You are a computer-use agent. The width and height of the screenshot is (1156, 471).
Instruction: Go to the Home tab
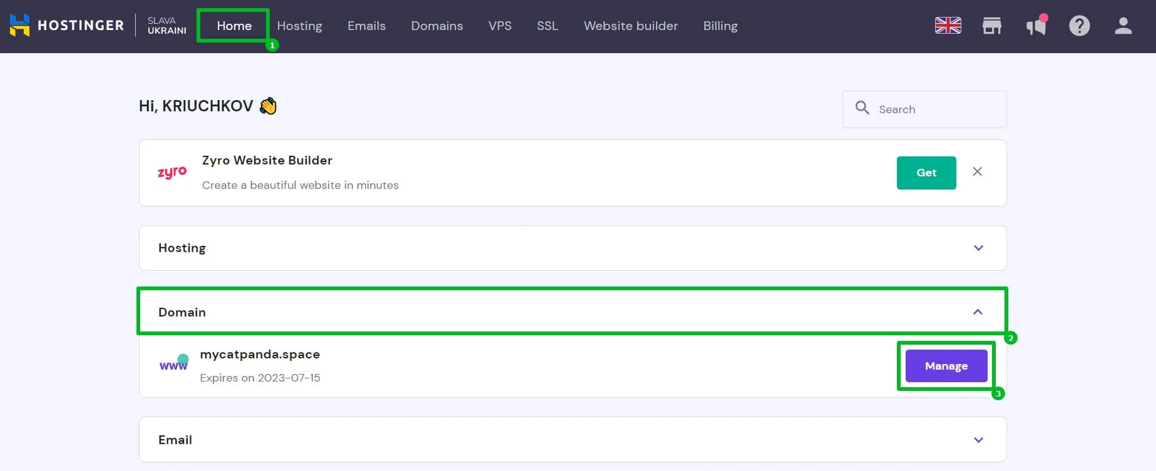point(234,26)
